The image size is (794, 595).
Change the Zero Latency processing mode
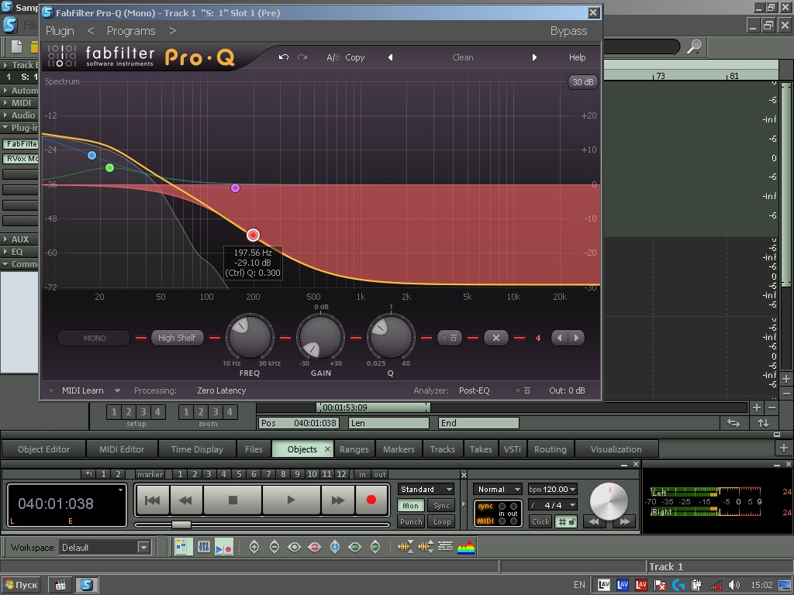click(x=221, y=390)
